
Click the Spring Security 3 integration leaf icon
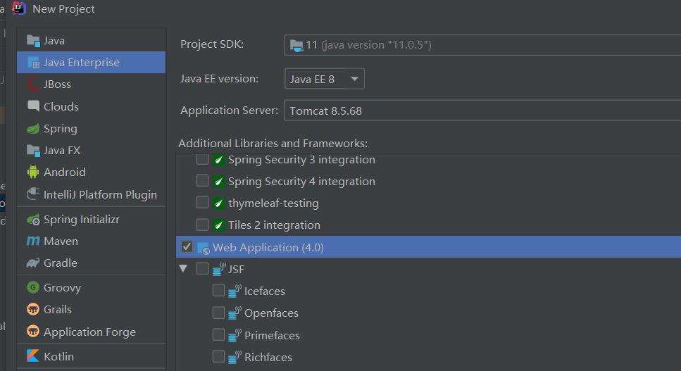[219, 160]
